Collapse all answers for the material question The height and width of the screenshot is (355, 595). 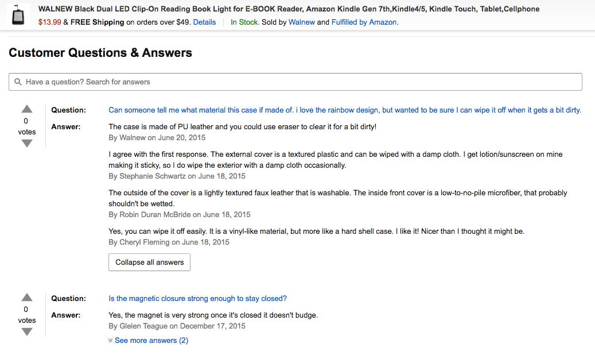click(149, 262)
